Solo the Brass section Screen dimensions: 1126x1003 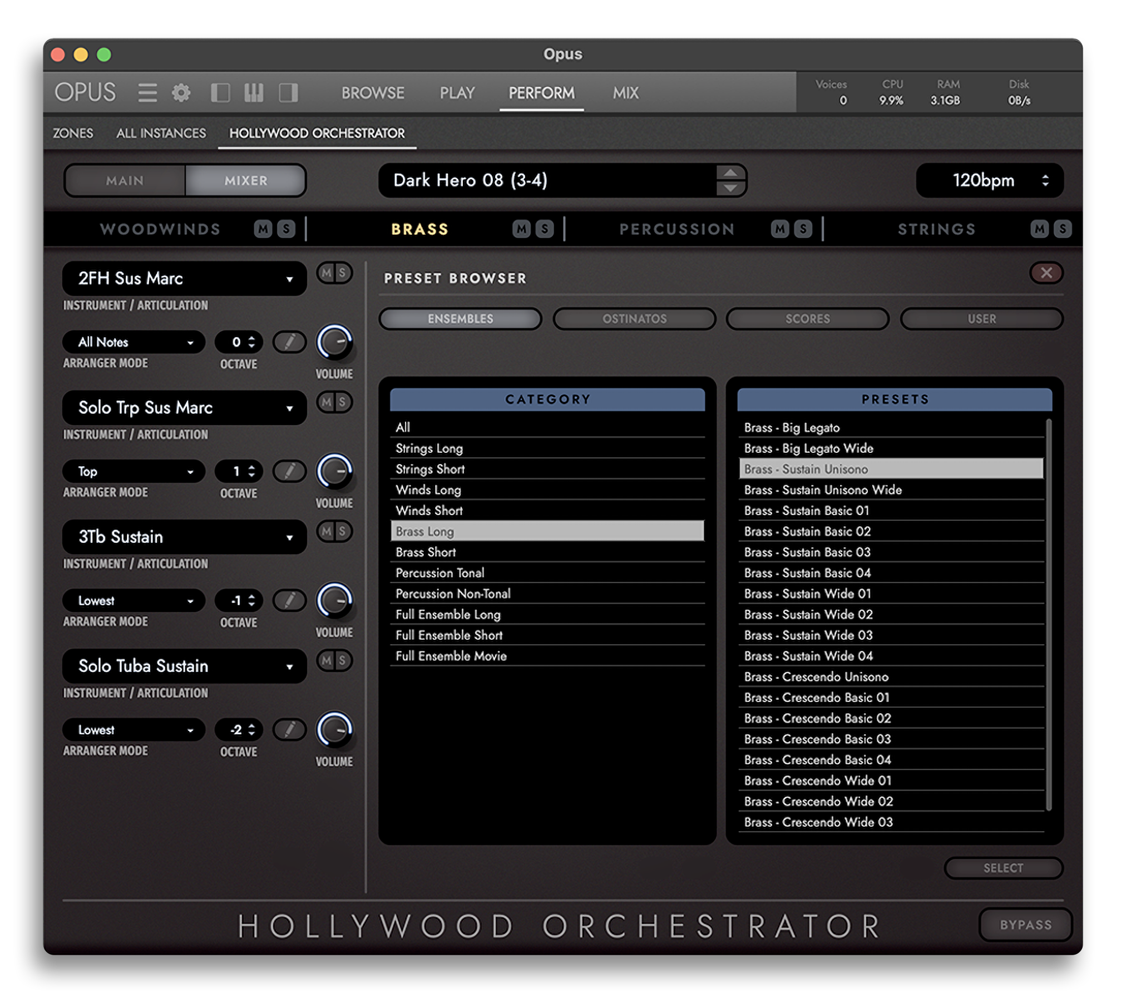tap(545, 229)
